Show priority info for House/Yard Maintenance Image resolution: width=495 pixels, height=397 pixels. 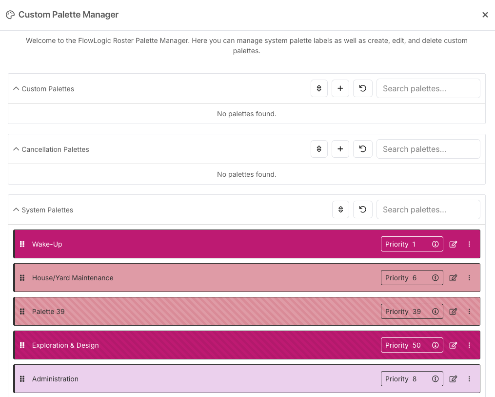436,278
